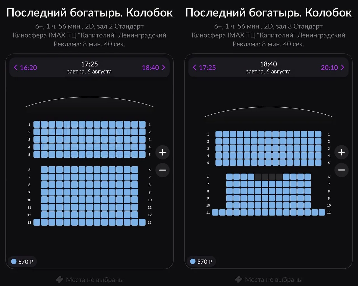Screen dimensions: 358x286
Task: Select leftmost seat of row 13 in hall 2
Action: [37, 222]
